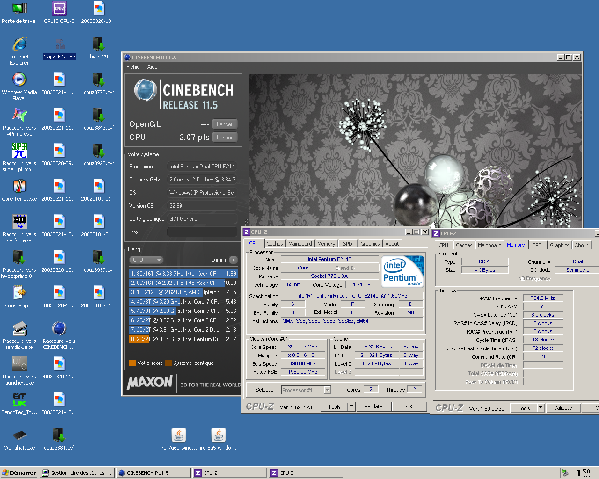Switch to Caches tab in left CPU-Z

click(275, 244)
